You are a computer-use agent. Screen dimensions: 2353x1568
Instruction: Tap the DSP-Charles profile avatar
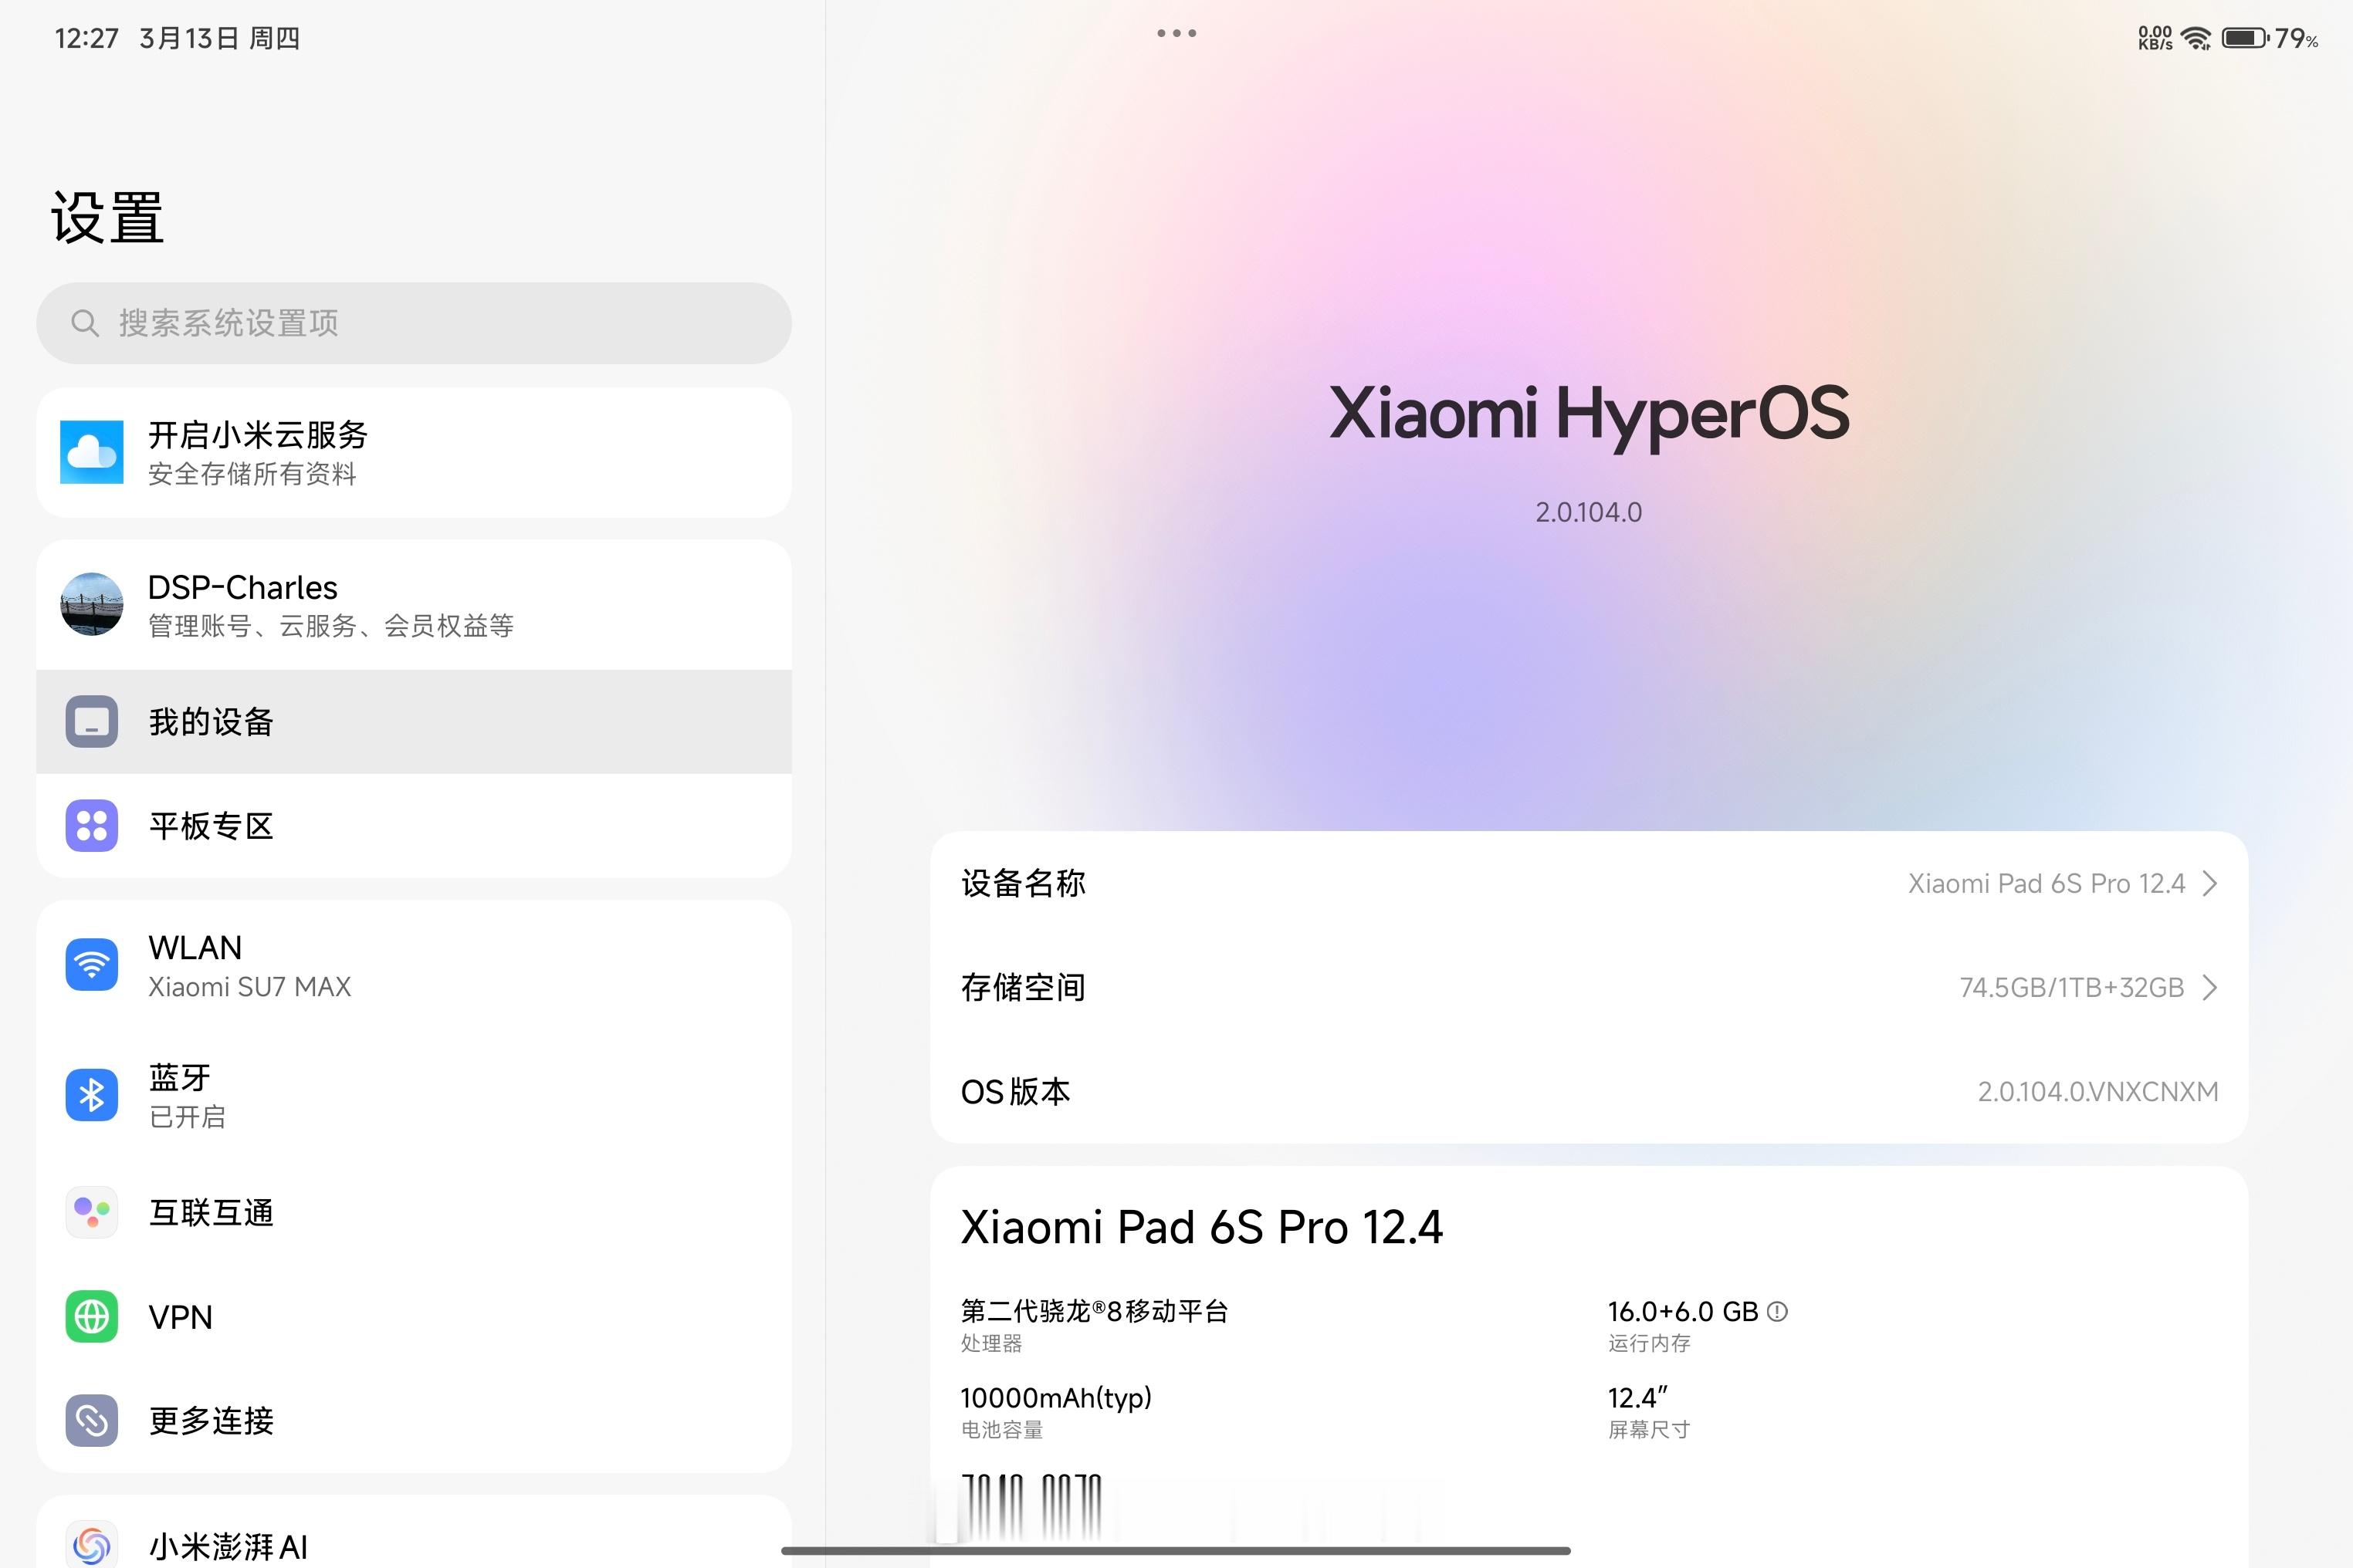pos(92,604)
